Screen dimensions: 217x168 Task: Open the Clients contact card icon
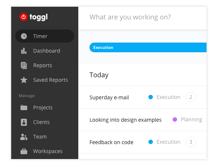24,122
